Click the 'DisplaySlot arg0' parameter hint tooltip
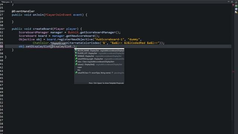The image size is (238, 134). point(59,44)
